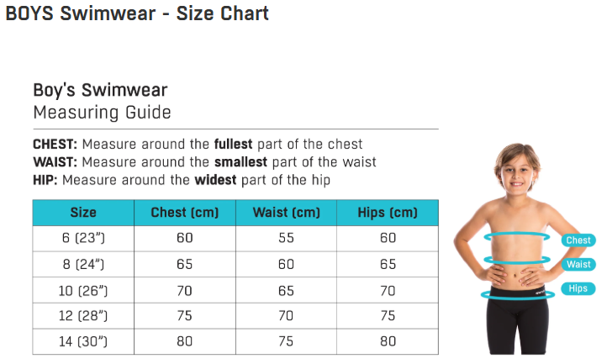Viewport: 612px width, 364px height.
Task: Click the Boy's Swimwear heading
Action: 100,91
